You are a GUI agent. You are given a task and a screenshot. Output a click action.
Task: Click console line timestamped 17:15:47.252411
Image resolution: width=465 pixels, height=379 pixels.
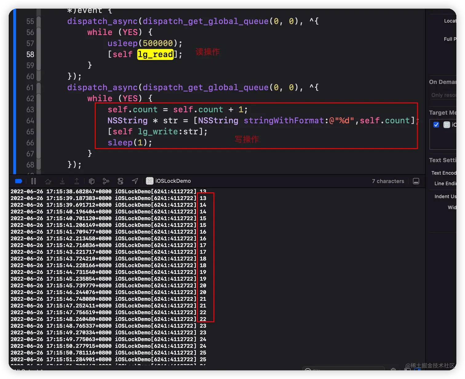pos(108,306)
